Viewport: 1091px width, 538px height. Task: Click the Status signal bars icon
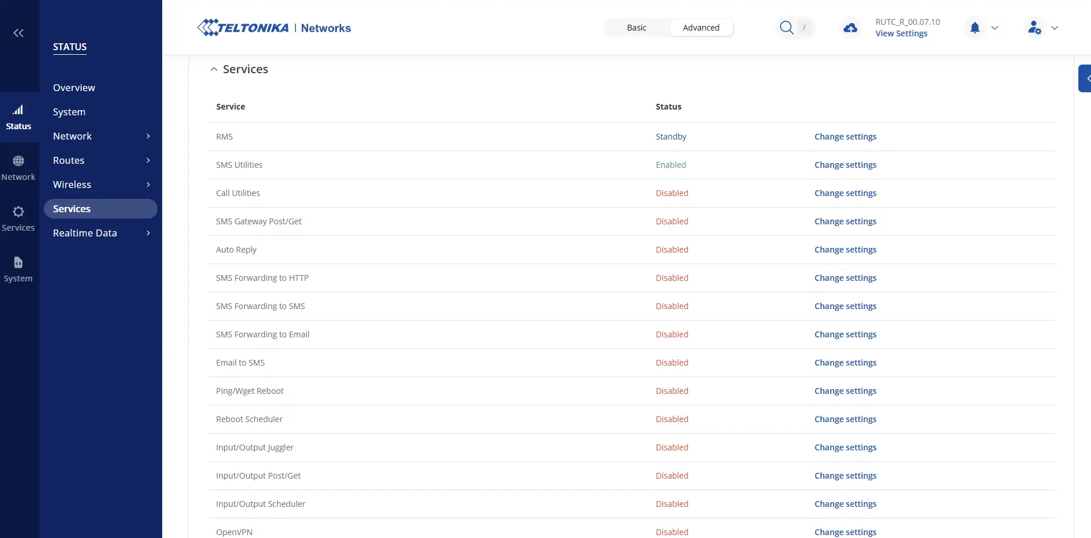18,110
